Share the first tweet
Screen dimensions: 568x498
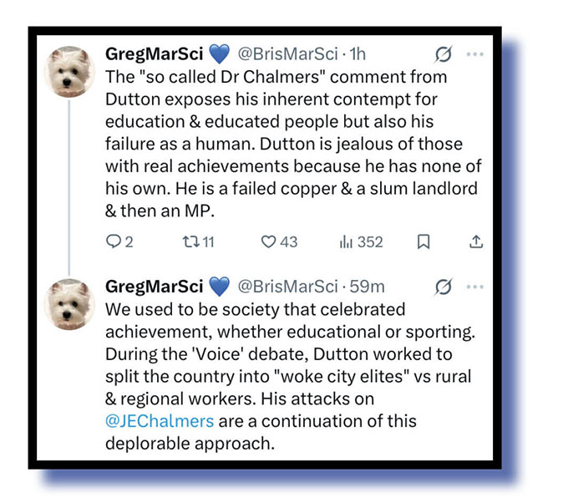coord(476,242)
